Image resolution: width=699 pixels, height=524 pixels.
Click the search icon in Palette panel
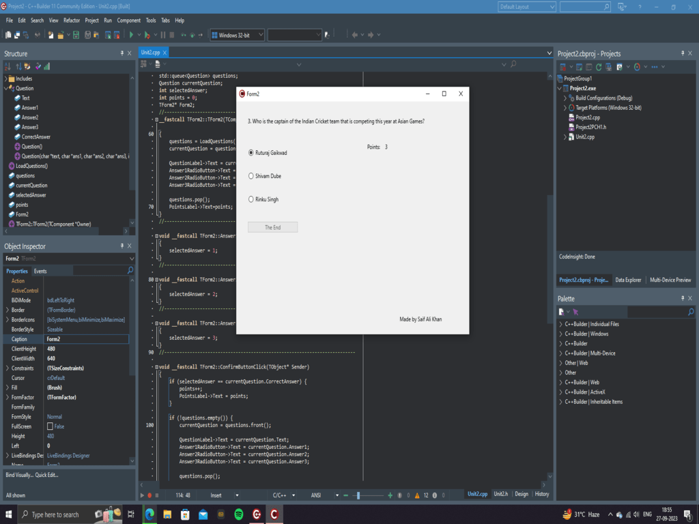tap(691, 312)
